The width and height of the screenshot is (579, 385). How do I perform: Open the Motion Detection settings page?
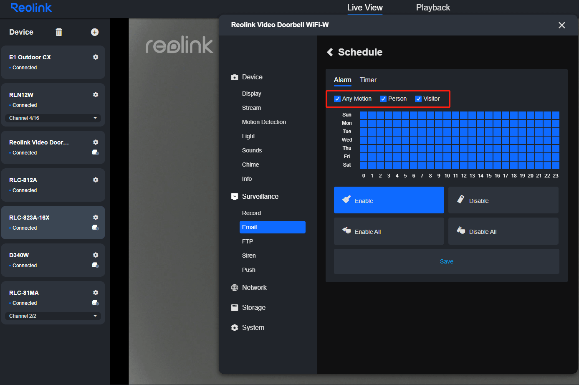click(x=264, y=122)
